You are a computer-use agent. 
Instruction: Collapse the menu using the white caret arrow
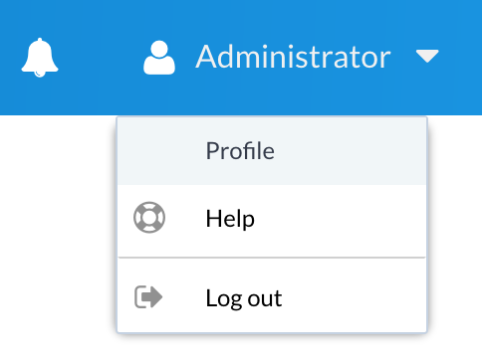427,56
